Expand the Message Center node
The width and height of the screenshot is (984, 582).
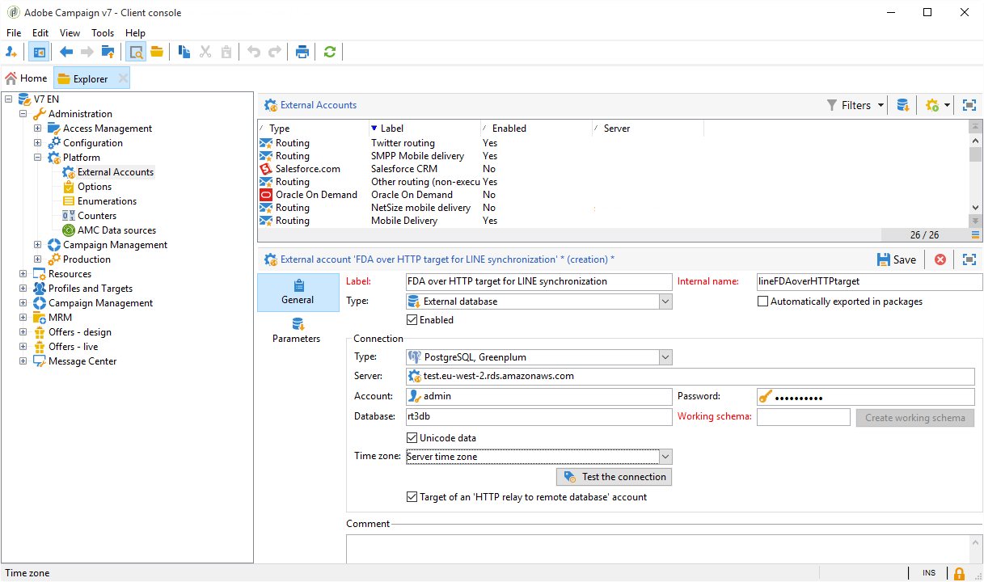(x=23, y=361)
